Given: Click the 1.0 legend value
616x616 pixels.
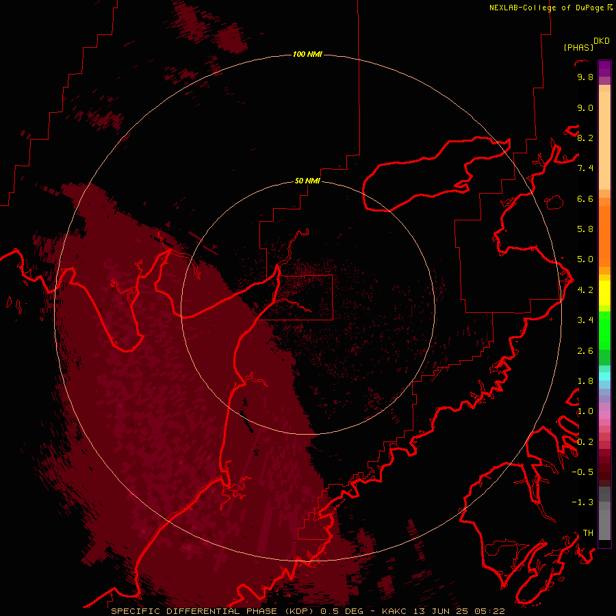Looking at the screenshot, I should point(585,411).
